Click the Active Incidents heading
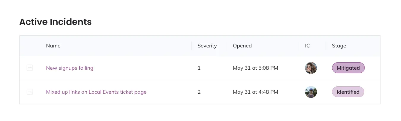Image resolution: width=401 pixels, height=121 pixels. pyautogui.click(x=56, y=22)
